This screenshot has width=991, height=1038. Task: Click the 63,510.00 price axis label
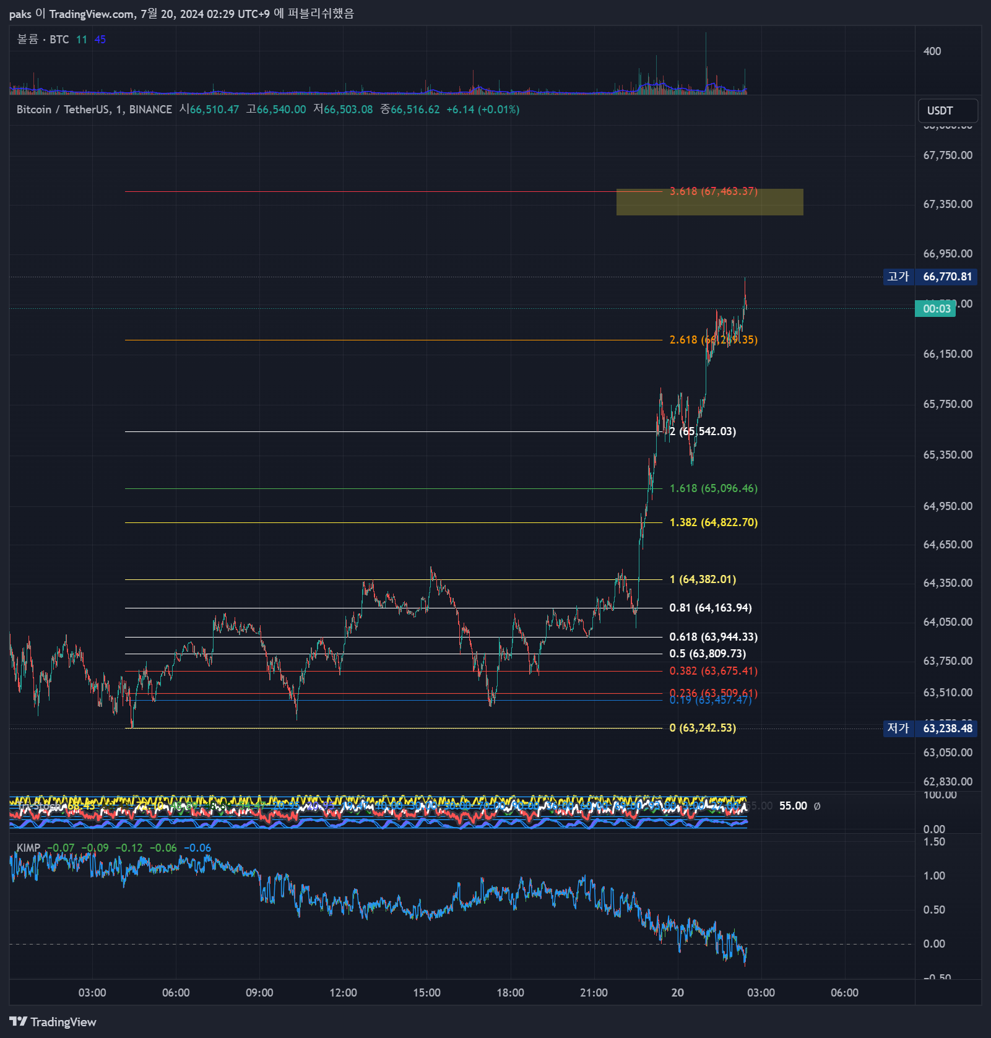point(948,693)
